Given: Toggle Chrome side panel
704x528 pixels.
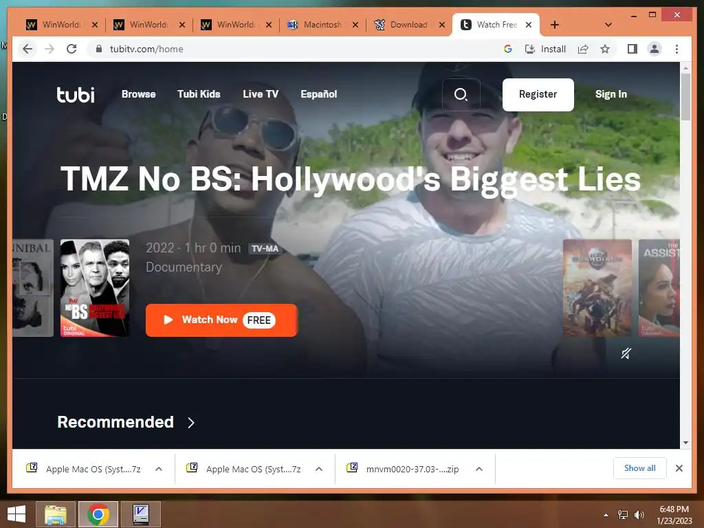Looking at the screenshot, I should (x=632, y=49).
